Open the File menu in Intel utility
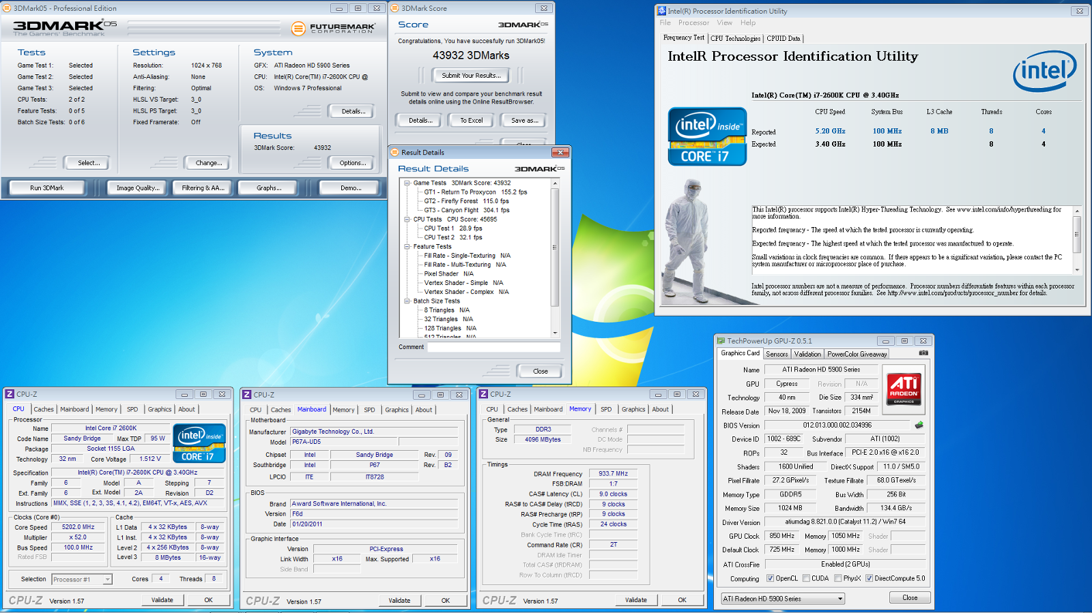This screenshot has height=613, width=1092. [665, 23]
